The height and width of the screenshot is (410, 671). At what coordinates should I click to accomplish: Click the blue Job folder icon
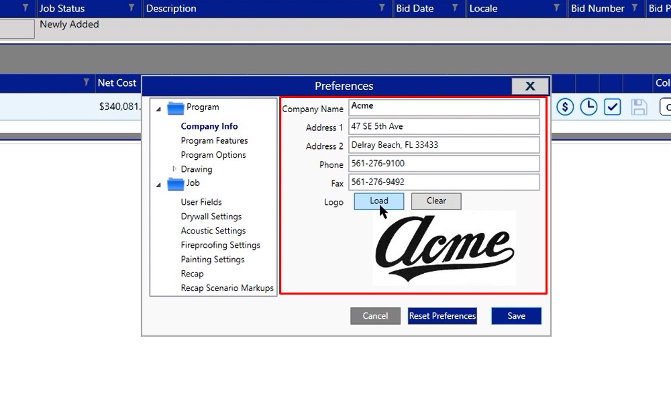(176, 183)
